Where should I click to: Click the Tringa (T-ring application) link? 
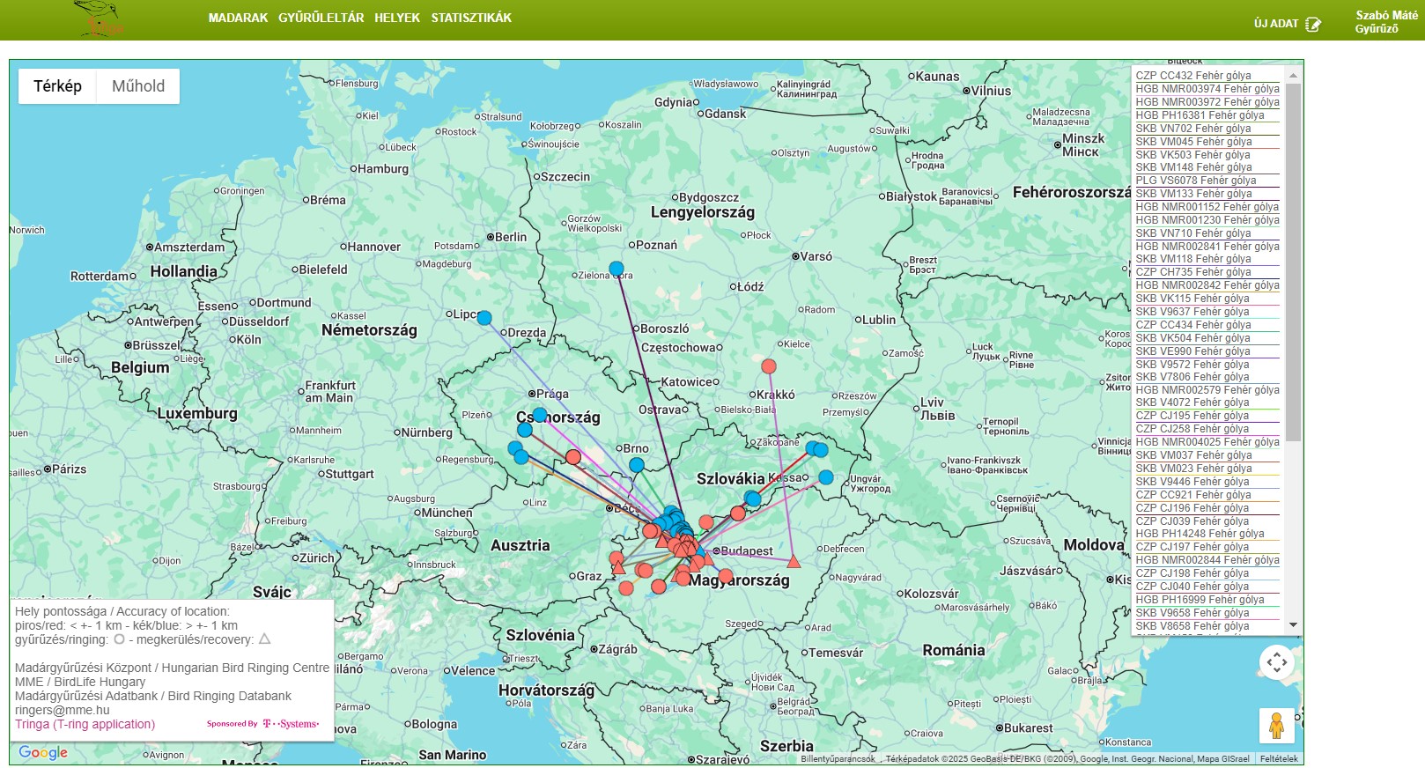pos(85,724)
